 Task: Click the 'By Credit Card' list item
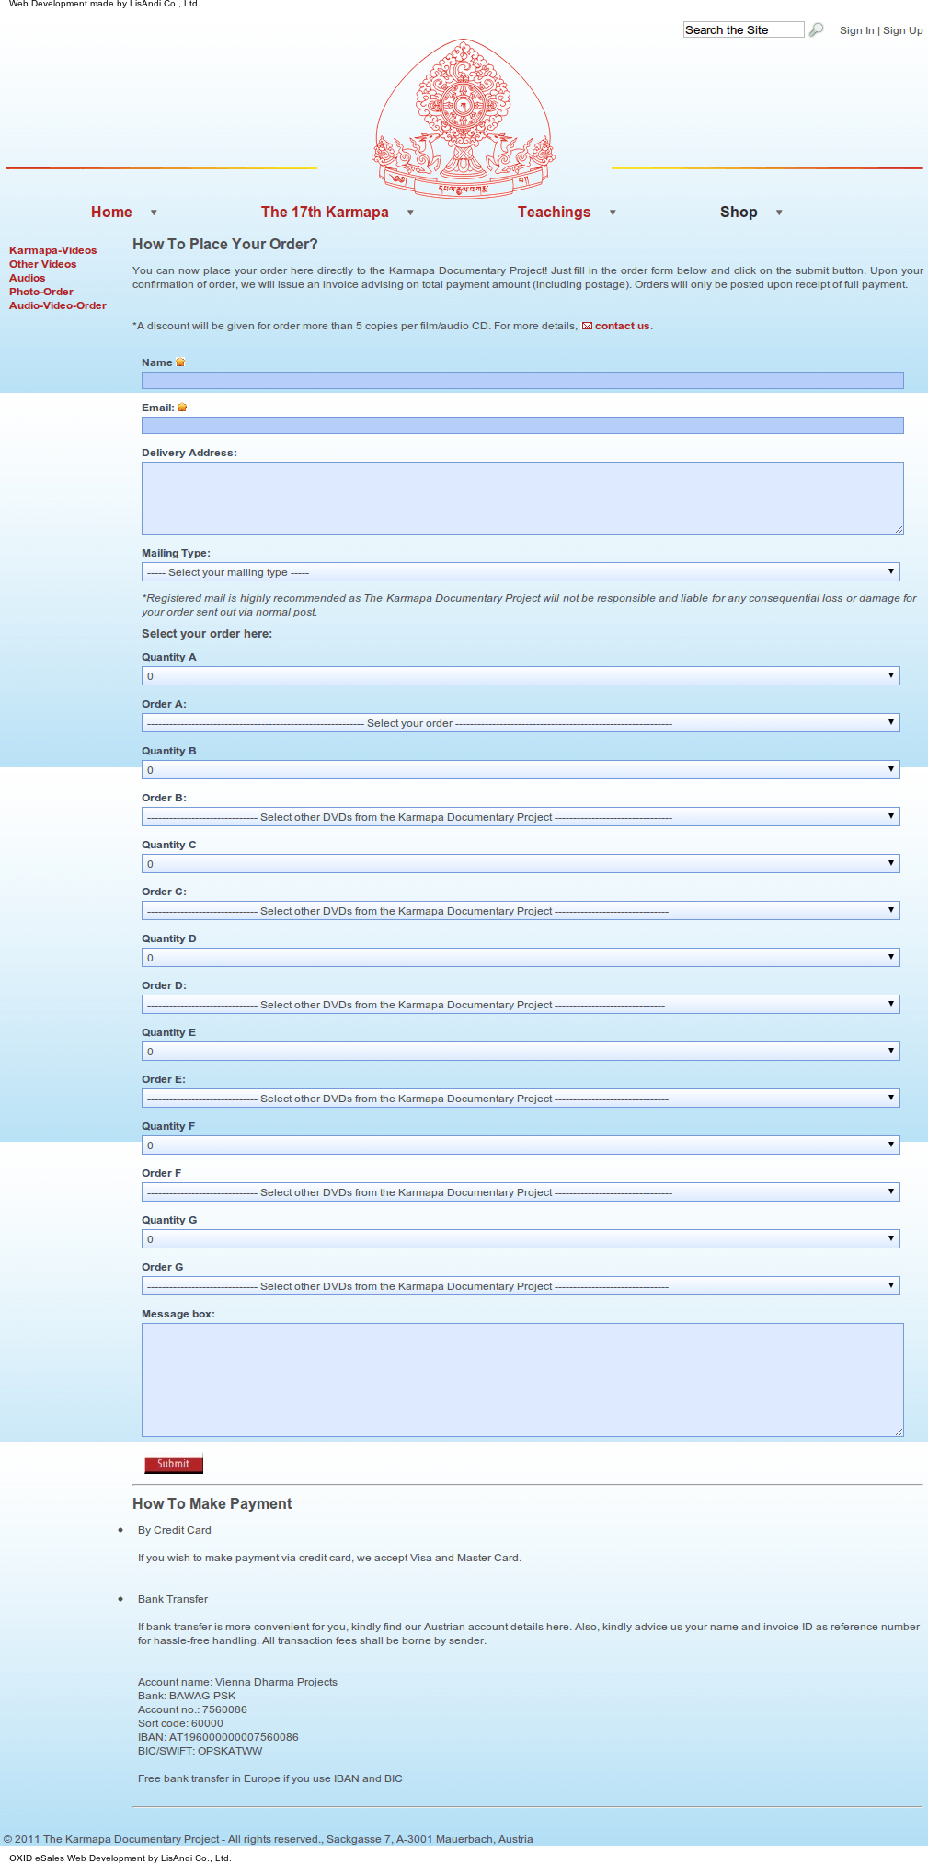pyautogui.click(x=175, y=1530)
